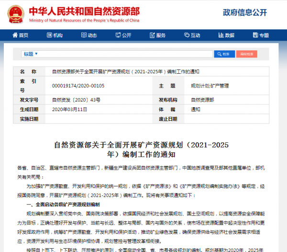The image size is (287, 252).
Task: Click the 机构 icon in navigation bar
Action: coord(49,35)
